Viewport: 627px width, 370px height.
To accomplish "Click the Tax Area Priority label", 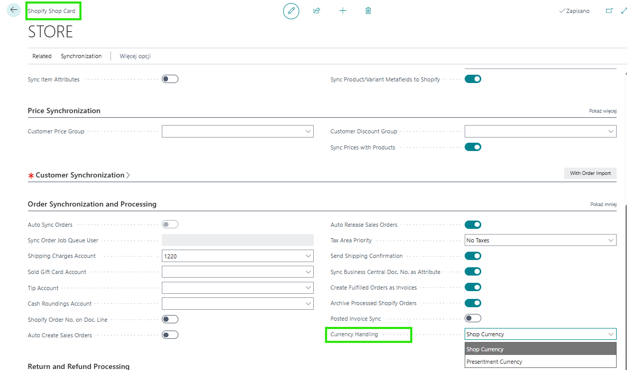I will click(x=351, y=240).
